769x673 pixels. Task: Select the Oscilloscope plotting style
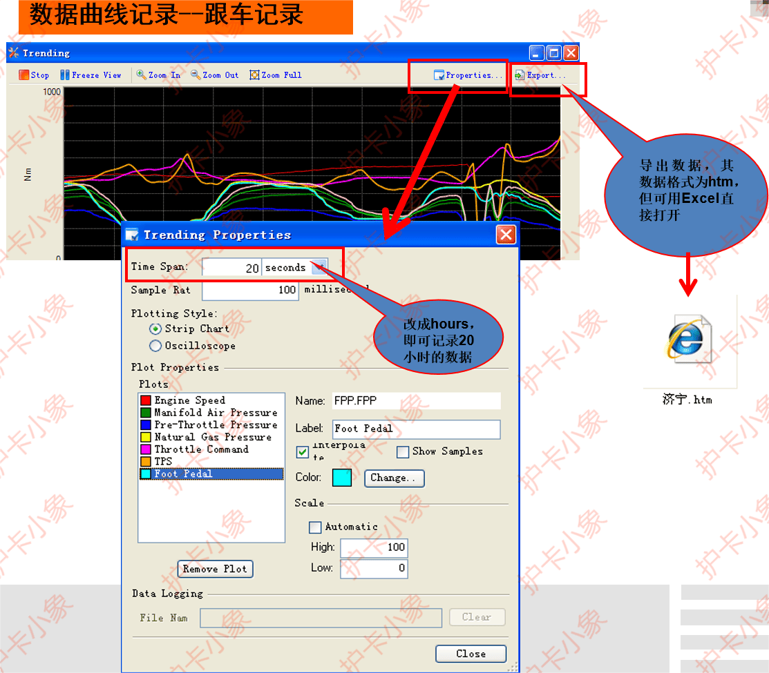point(155,346)
